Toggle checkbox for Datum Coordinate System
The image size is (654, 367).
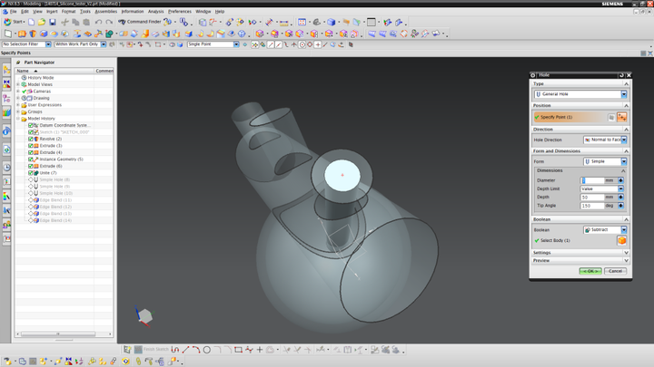click(x=31, y=125)
